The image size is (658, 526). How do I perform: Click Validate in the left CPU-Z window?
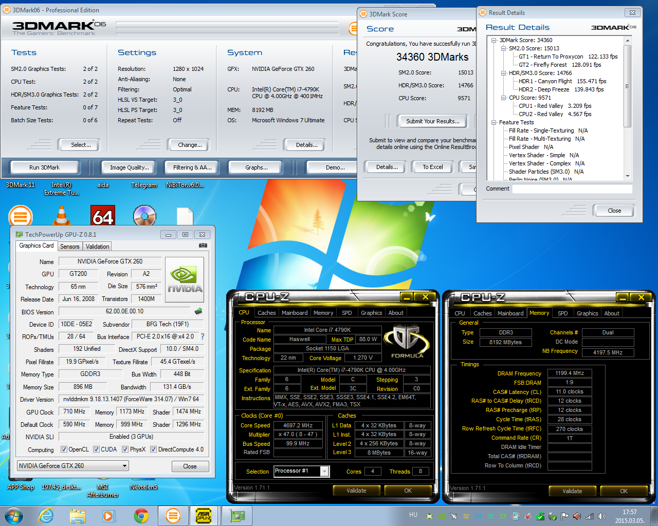356,491
